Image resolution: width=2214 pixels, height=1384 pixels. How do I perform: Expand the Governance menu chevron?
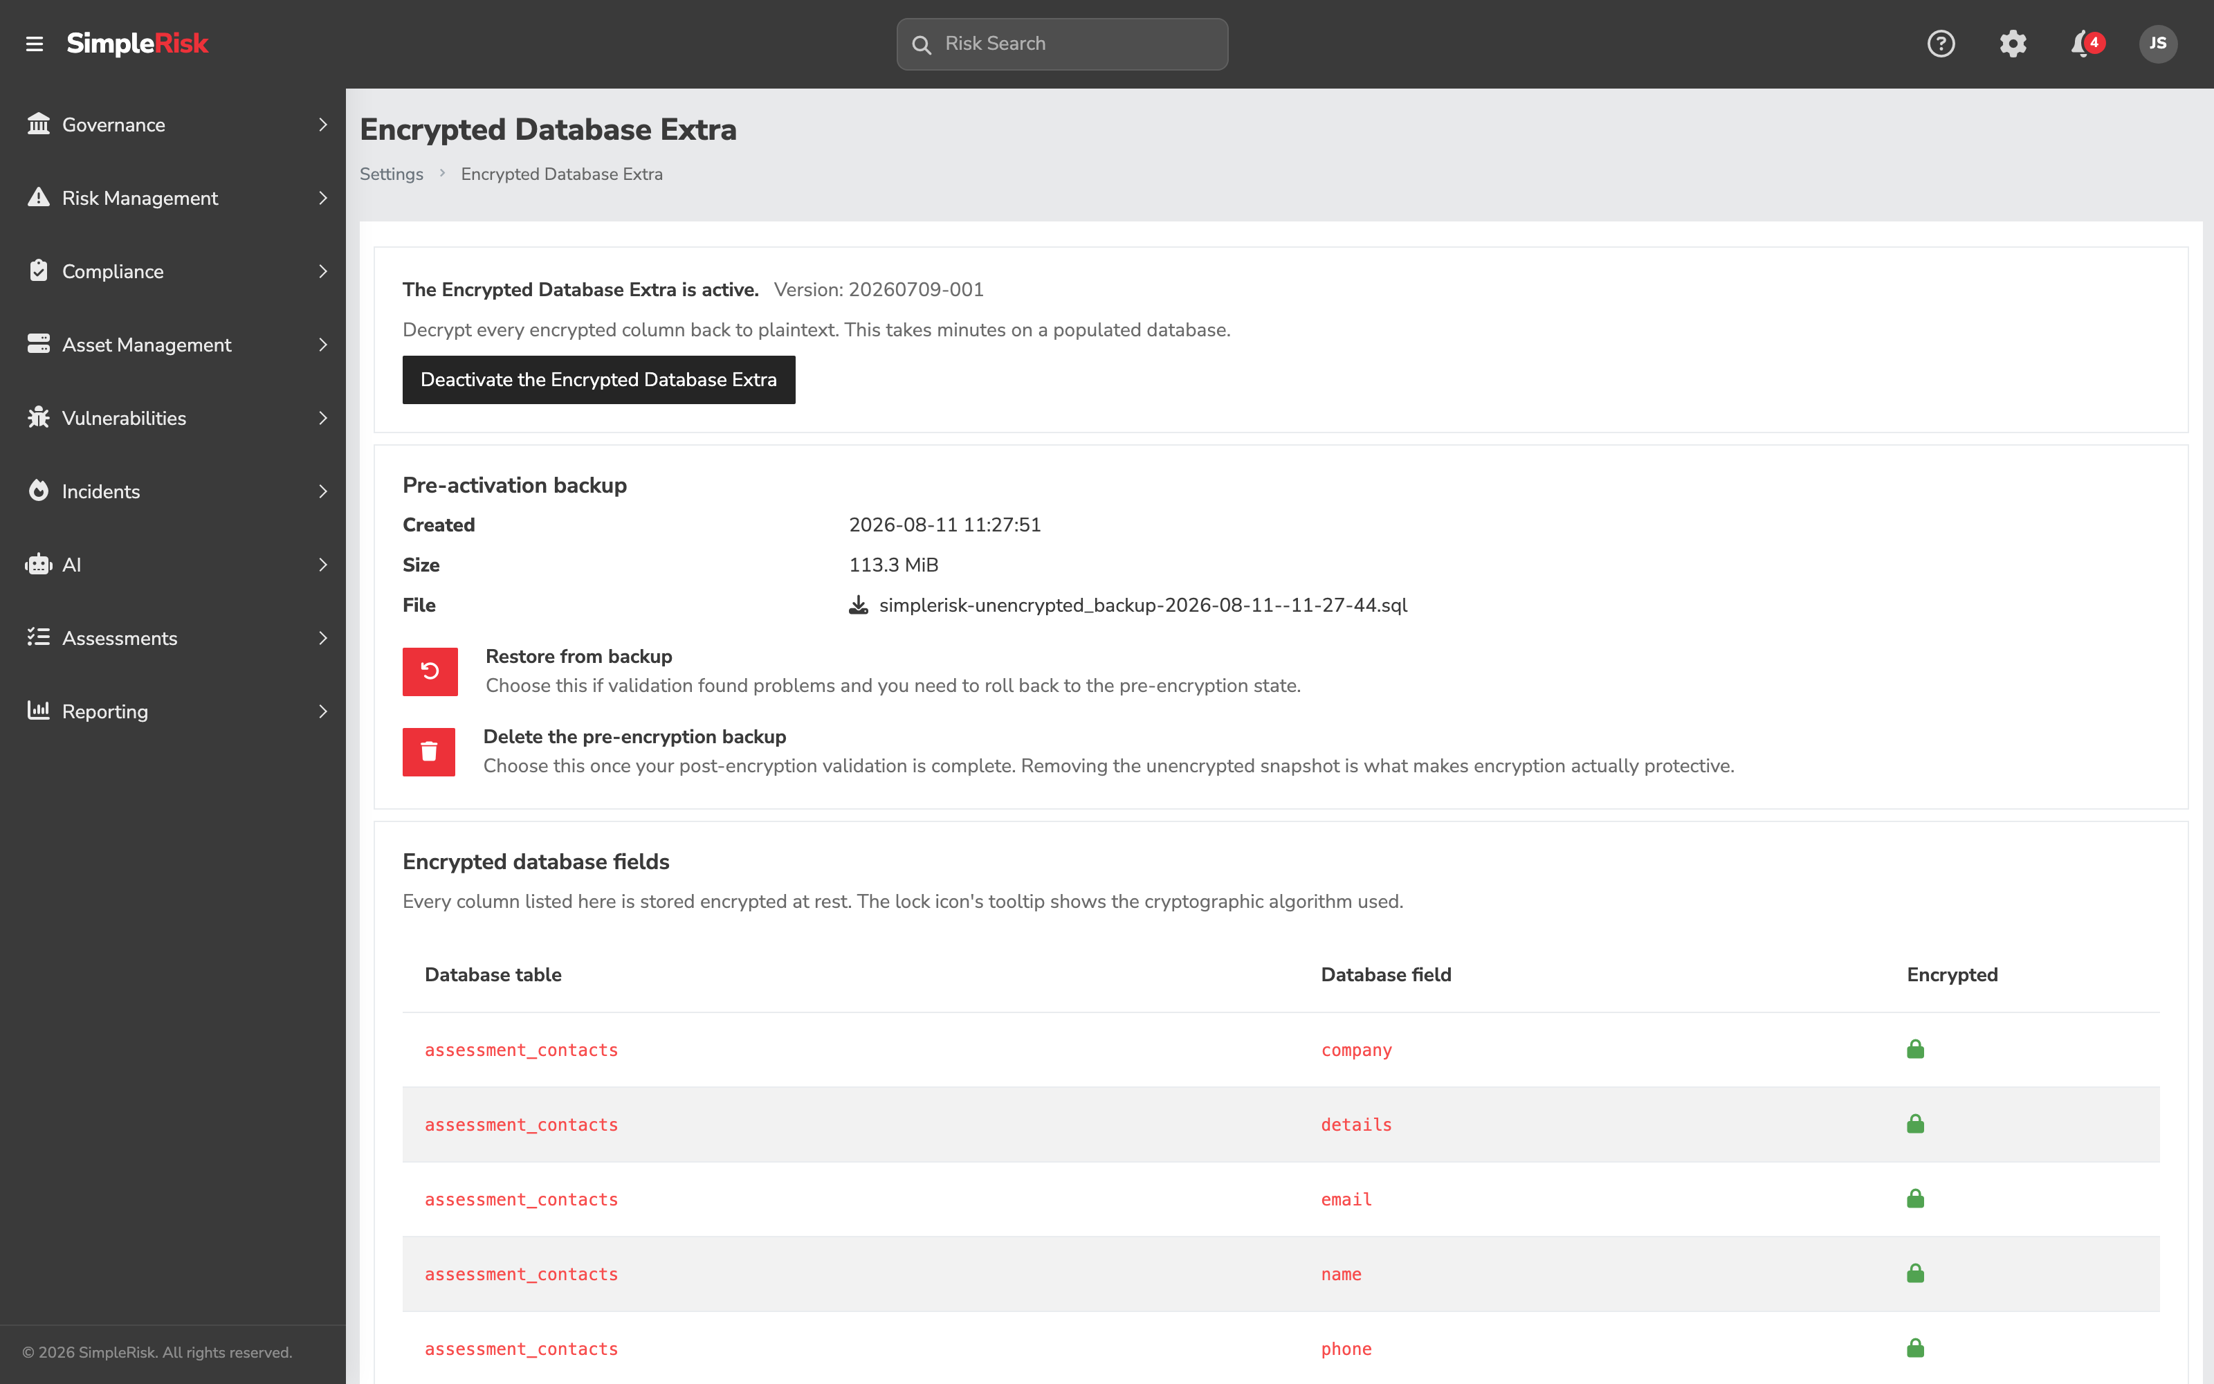323,125
